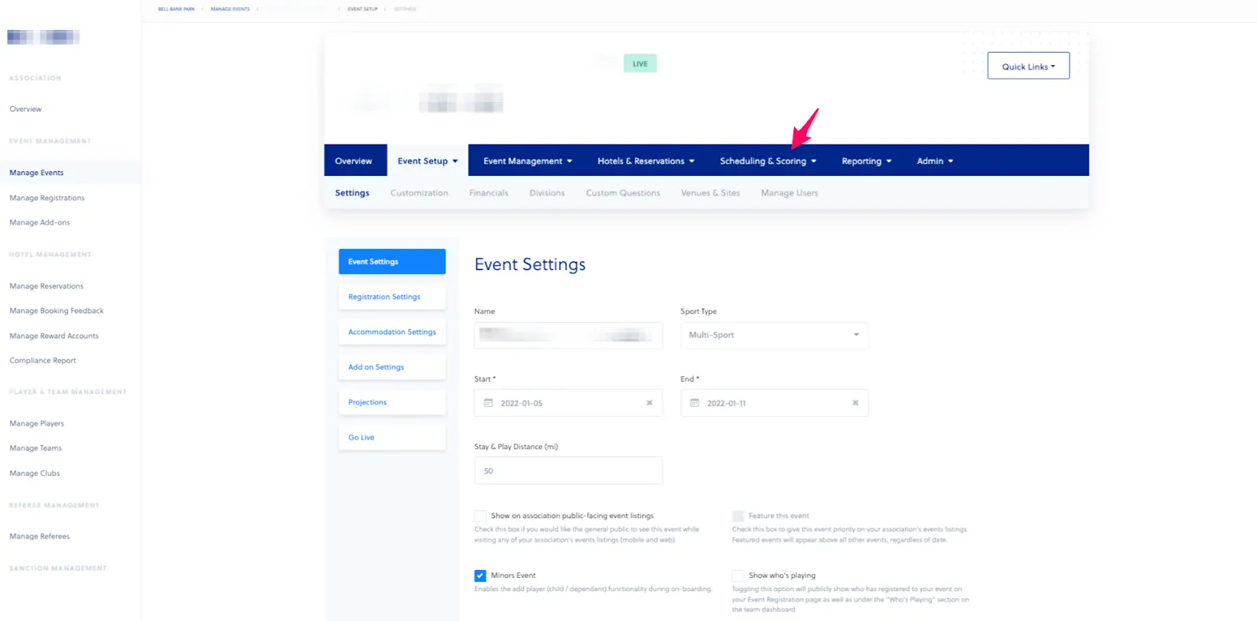Screen dimensions: 1257x621
Task: Expand the Reporting menu
Action: pos(867,161)
